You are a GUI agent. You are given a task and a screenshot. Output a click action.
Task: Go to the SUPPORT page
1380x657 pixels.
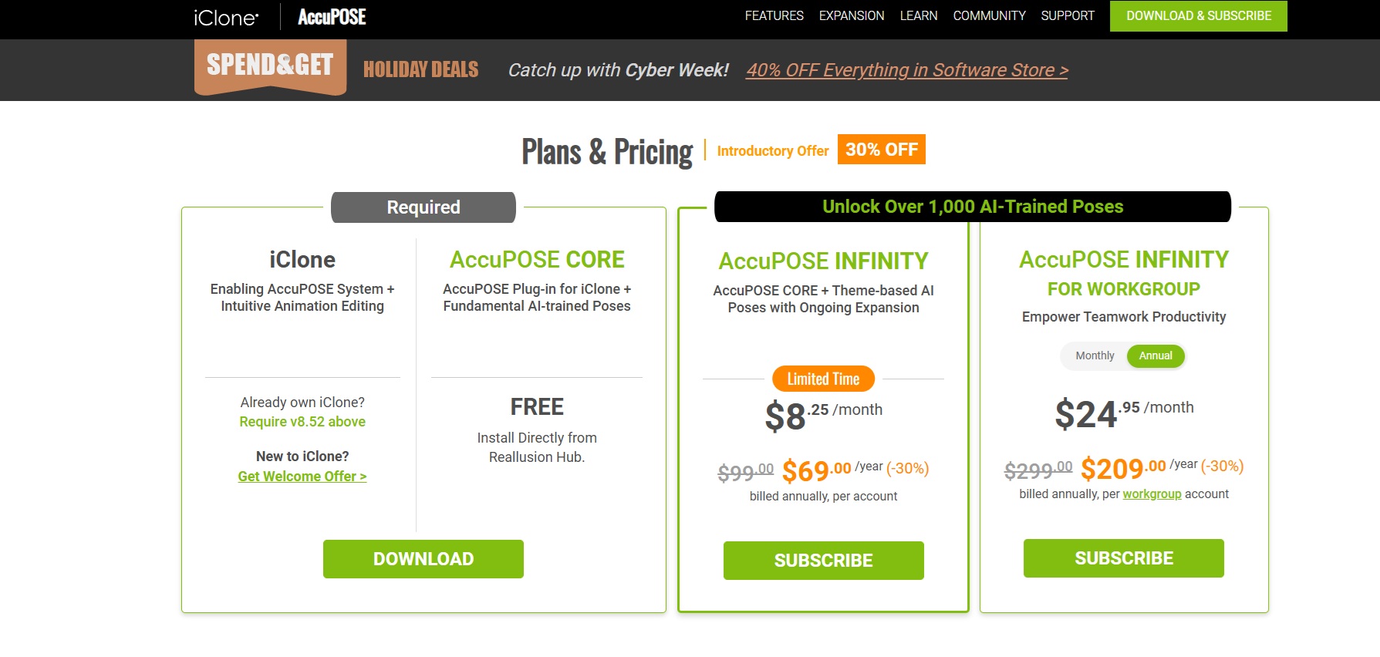coord(1068,15)
